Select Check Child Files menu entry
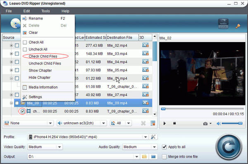Screen dimensions: 248x164 (x=43, y=56)
